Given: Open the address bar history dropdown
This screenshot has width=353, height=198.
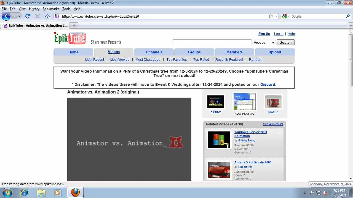Looking at the screenshot, I should [276, 16].
